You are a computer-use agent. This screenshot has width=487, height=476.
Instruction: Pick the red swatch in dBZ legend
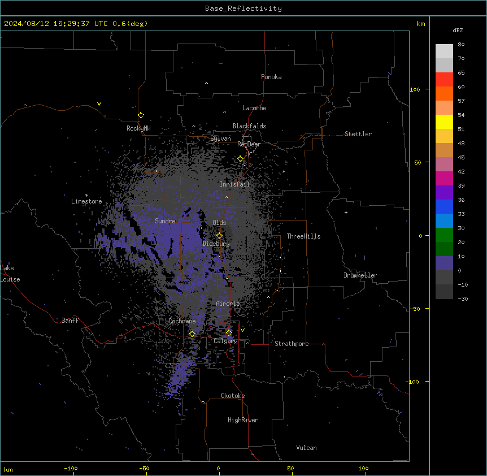444,79
